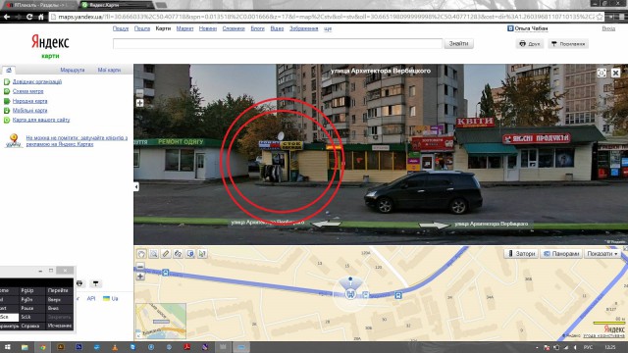Switch to the Мої карти tab
This screenshot has width=628, height=353.
pos(109,70)
